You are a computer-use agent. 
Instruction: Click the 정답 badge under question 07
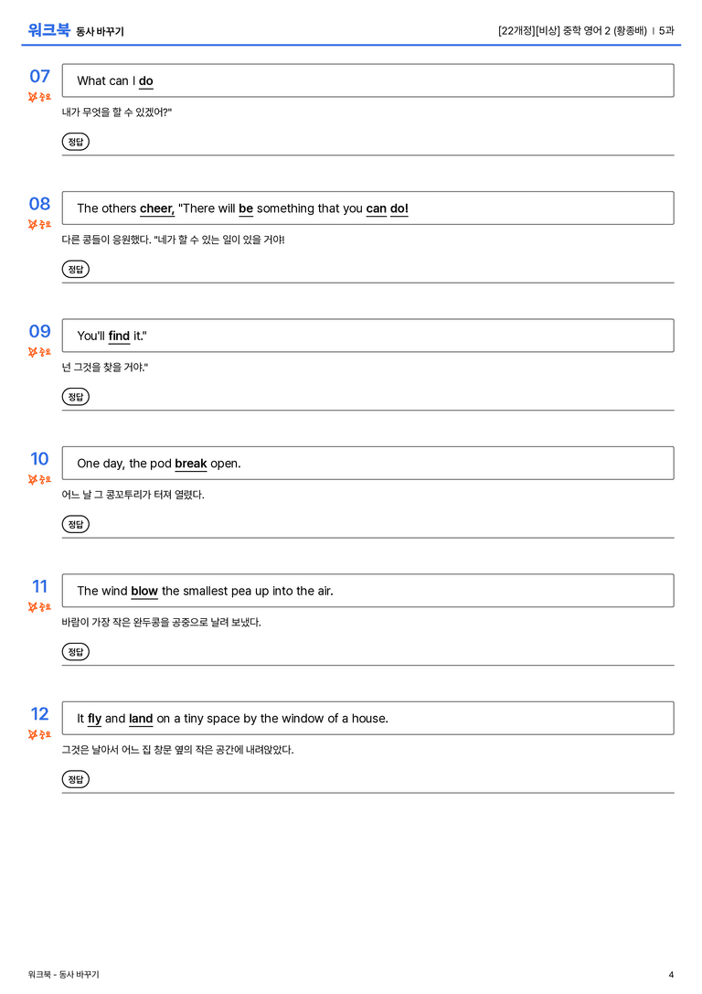tap(75, 142)
